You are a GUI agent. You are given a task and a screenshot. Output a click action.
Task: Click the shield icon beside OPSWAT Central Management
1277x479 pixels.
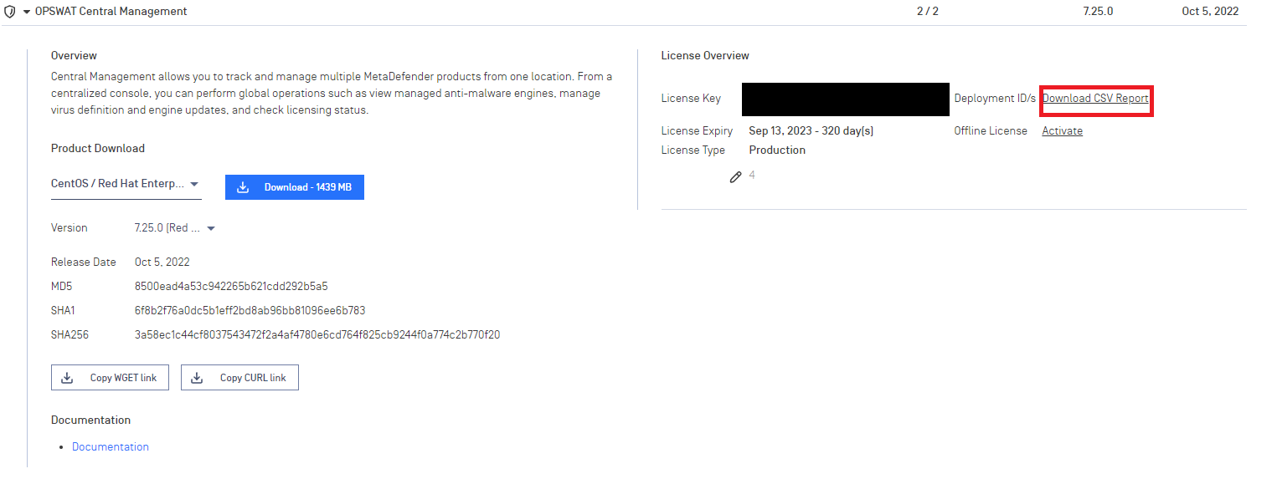click(10, 12)
